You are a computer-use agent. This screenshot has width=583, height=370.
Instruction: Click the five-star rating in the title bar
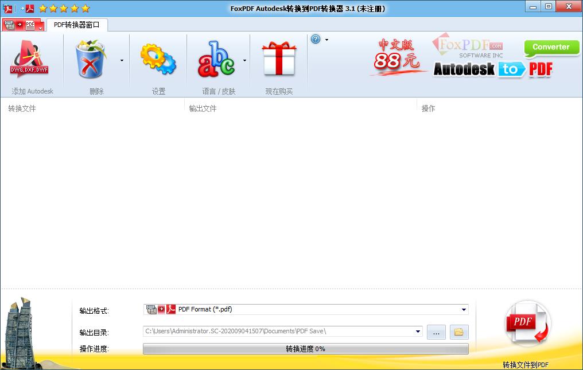click(x=64, y=8)
